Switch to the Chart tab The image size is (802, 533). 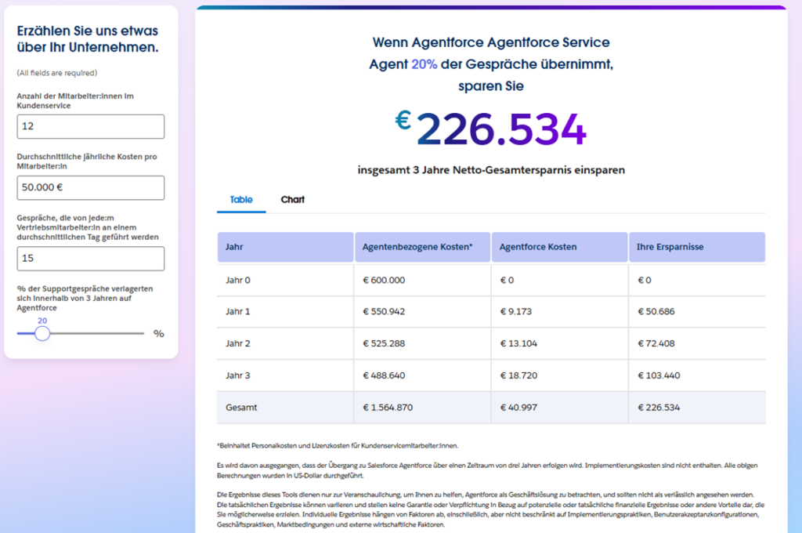[292, 200]
